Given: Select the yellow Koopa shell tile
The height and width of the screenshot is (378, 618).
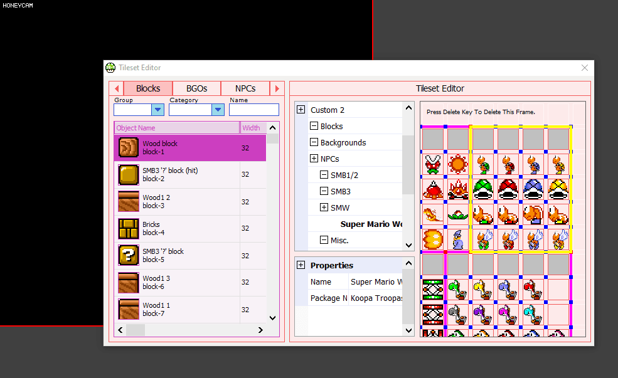Looking at the screenshot, I should pyautogui.click(x=558, y=190).
